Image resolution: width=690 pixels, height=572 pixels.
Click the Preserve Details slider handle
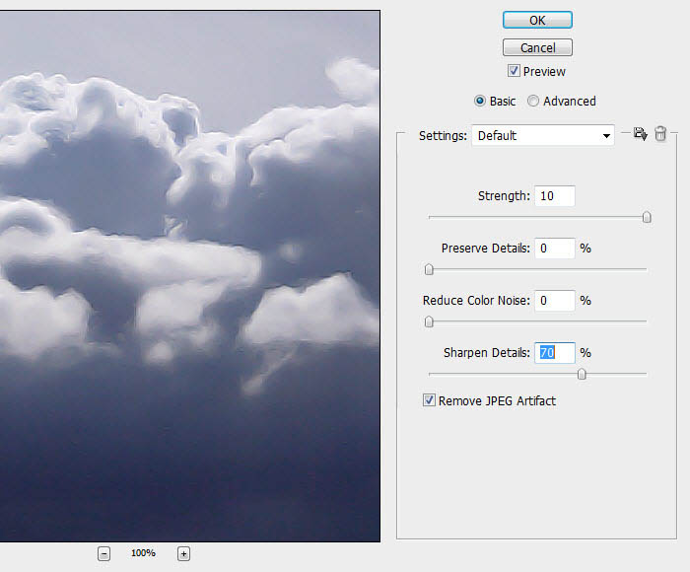429,269
